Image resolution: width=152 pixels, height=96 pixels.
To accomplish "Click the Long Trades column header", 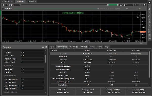I will pos(111,50).
